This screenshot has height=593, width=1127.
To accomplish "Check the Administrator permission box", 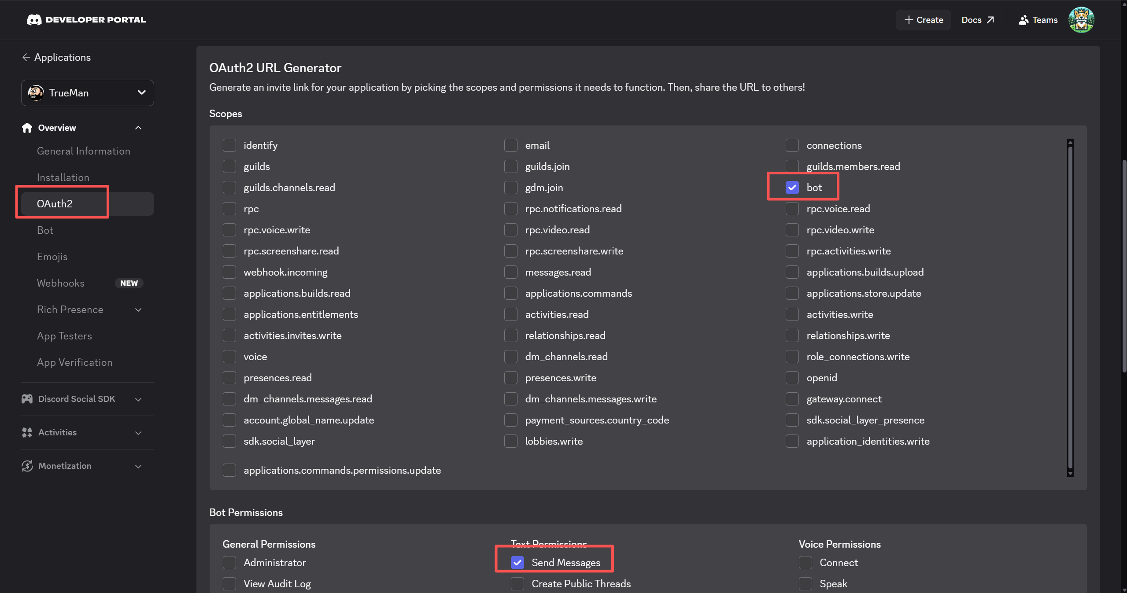I will tap(229, 563).
